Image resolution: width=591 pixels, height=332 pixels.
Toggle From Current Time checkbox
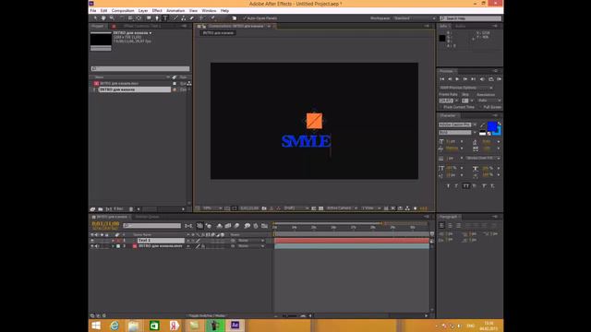point(440,107)
